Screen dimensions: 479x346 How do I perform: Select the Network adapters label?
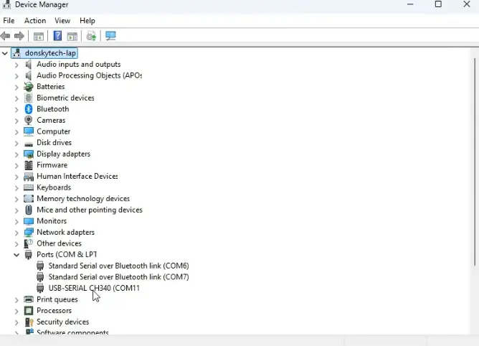(66, 232)
